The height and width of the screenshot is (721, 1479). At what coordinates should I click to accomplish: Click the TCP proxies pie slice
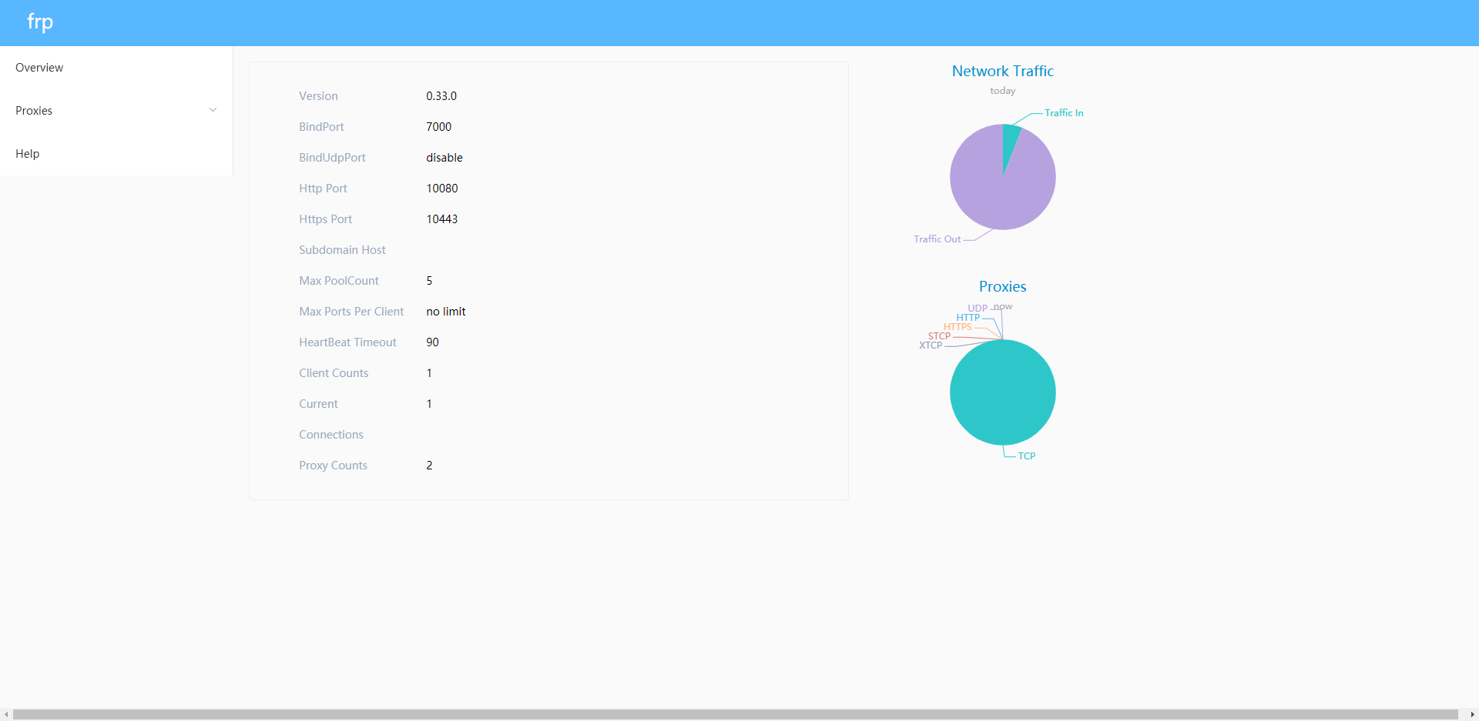(x=1003, y=392)
